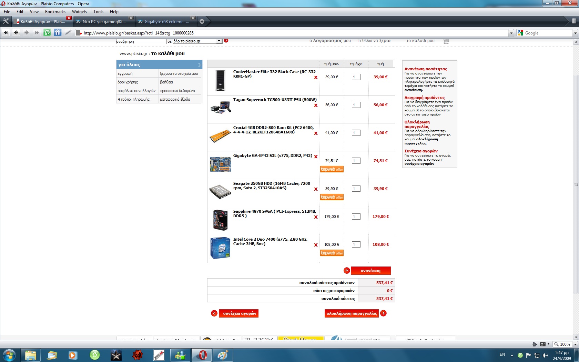Click quantity field for CoolerMaster Elite 332

(x=356, y=77)
